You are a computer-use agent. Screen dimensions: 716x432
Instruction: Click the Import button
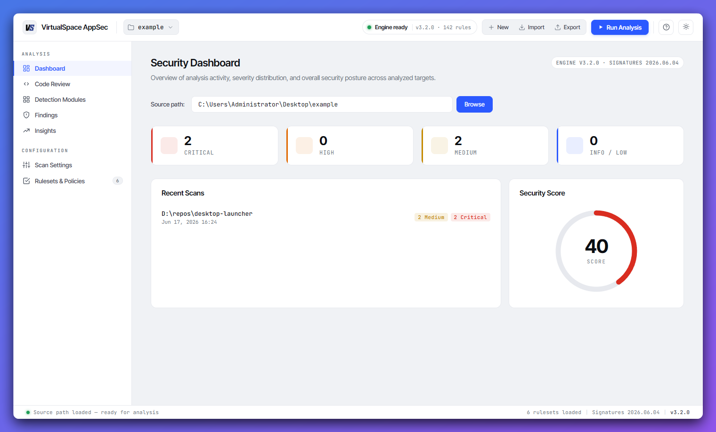tap(531, 27)
